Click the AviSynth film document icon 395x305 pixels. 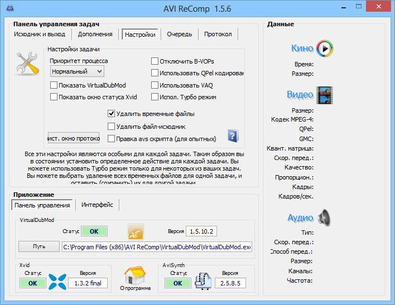pos(203,282)
